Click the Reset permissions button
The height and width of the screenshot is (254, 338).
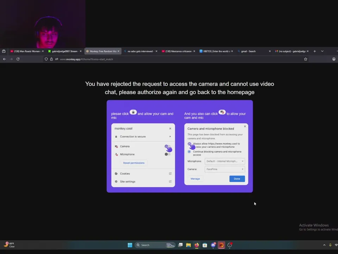pos(134,163)
